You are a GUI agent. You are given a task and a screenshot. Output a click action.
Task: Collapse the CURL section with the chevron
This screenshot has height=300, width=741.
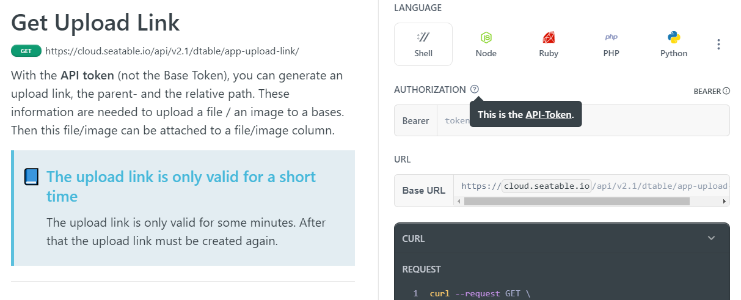point(711,238)
